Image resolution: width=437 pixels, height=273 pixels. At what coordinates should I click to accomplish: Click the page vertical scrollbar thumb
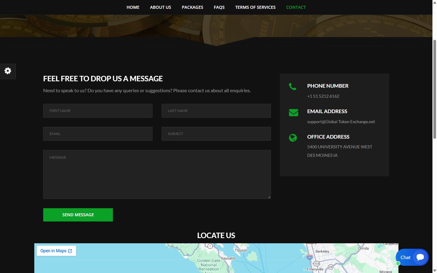(435, 89)
